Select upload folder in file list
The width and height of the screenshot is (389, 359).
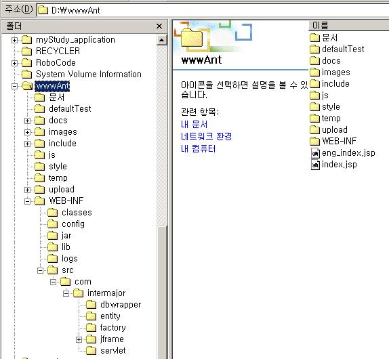pyautogui.click(x=329, y=129)
